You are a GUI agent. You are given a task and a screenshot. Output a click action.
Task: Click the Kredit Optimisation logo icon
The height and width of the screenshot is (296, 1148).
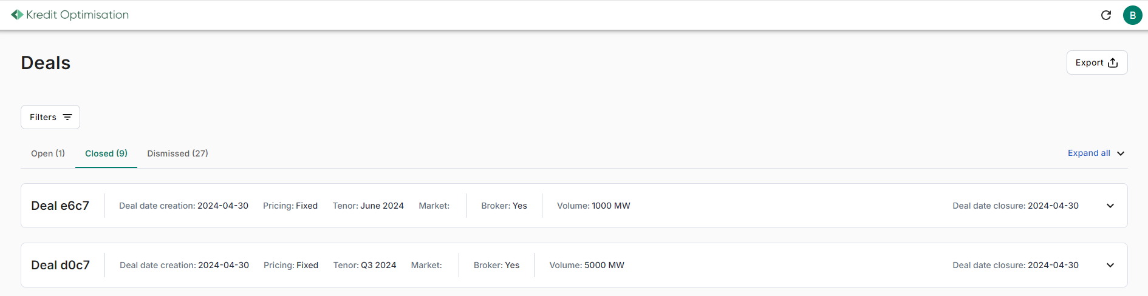17,15
